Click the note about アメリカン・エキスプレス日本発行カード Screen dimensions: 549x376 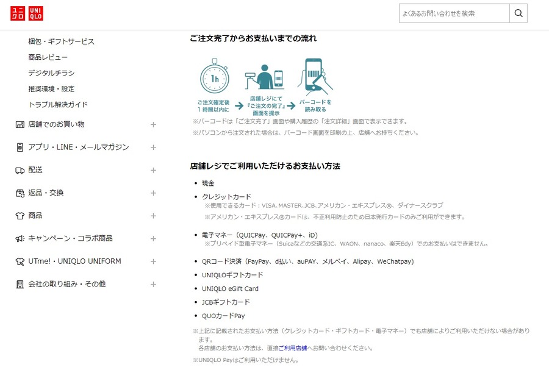coord(335,217)
